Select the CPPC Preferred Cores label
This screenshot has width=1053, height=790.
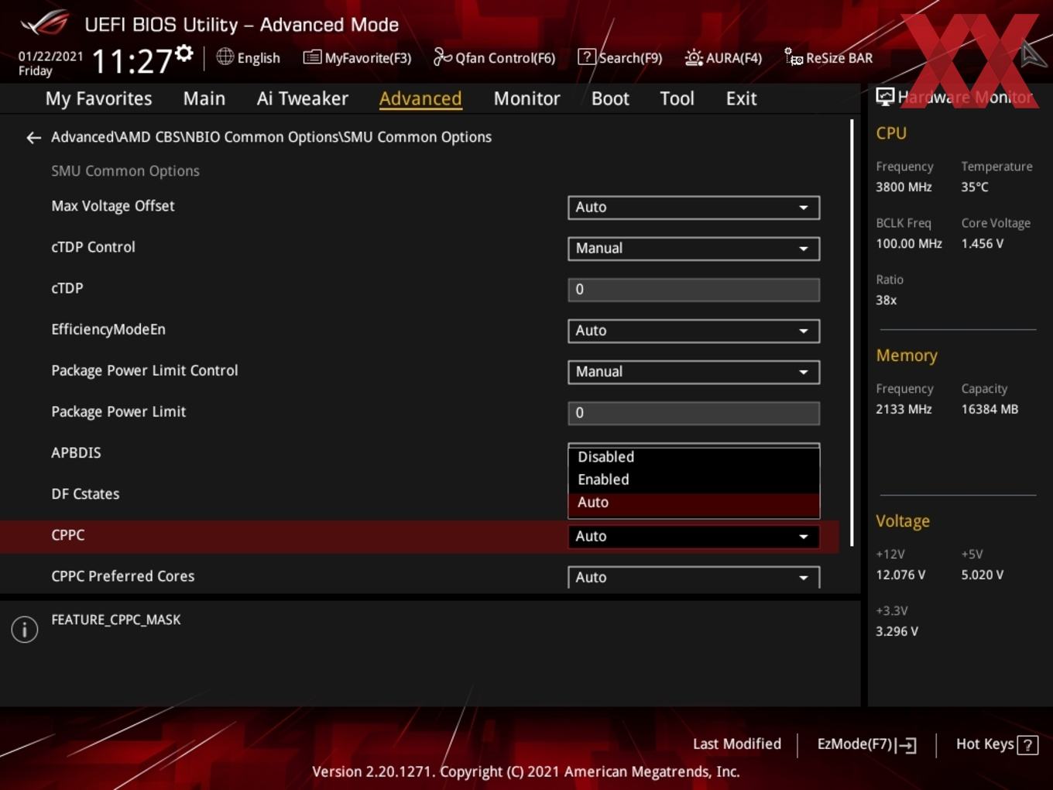(123, 576)
